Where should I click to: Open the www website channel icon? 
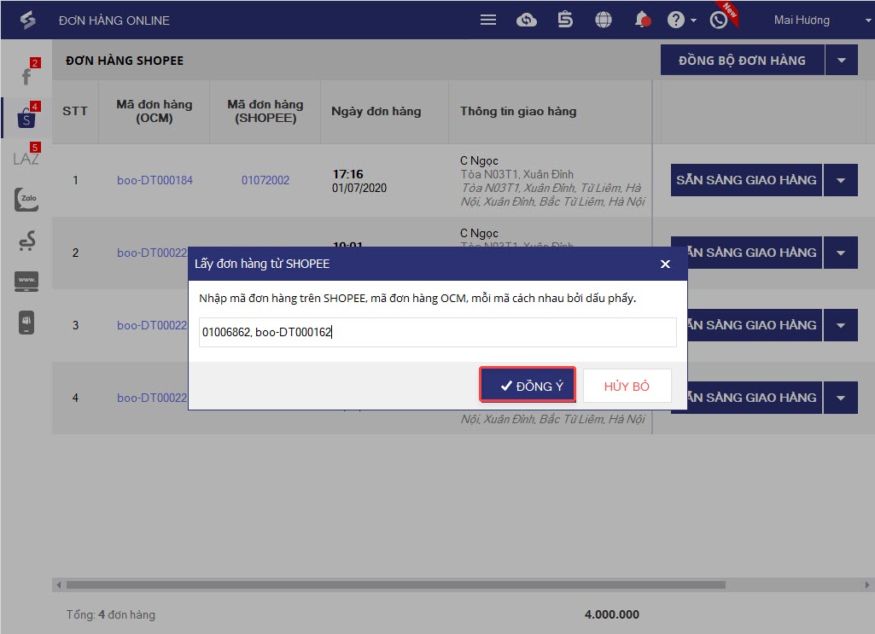(x=26, y=281)
